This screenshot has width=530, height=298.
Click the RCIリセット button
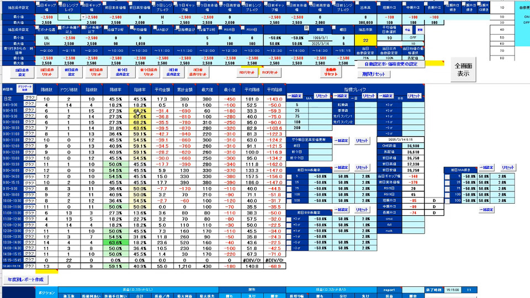pos(270,73)
